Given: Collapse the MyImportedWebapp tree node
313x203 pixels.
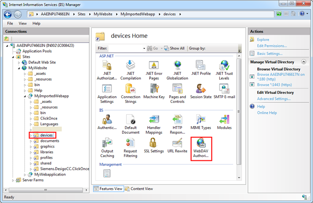Looking at the screenshot, I should tap(25, 96).
